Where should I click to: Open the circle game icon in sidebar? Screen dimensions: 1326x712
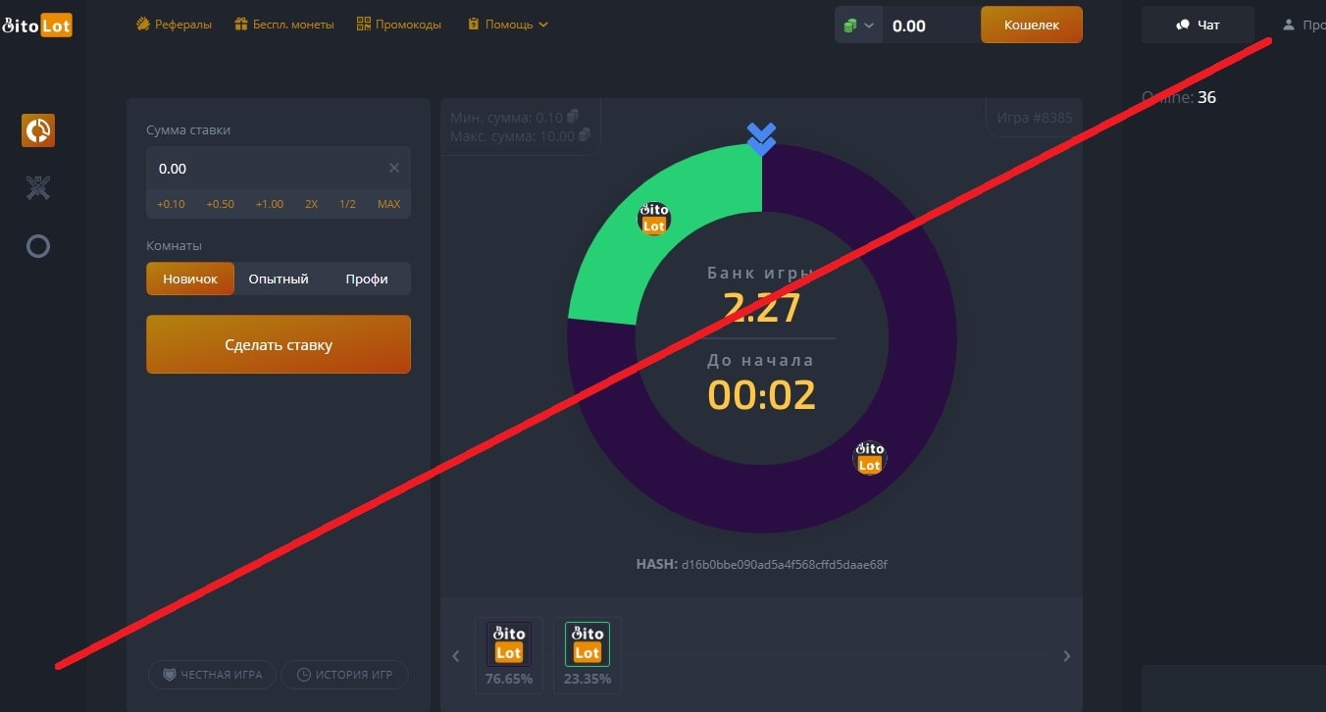(38, 245)
